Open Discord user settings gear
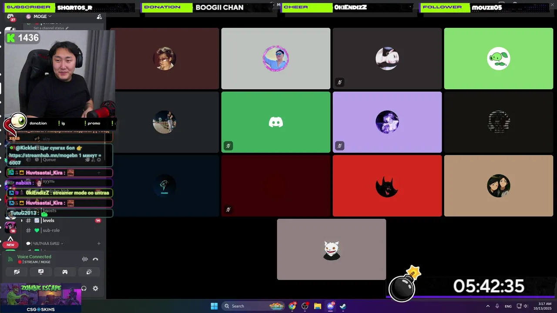This screenshot has width=557, height=313. [95, 288]
